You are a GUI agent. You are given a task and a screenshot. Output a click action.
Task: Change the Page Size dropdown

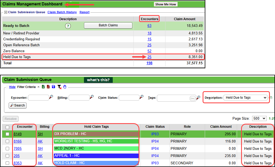pos(259,118)
